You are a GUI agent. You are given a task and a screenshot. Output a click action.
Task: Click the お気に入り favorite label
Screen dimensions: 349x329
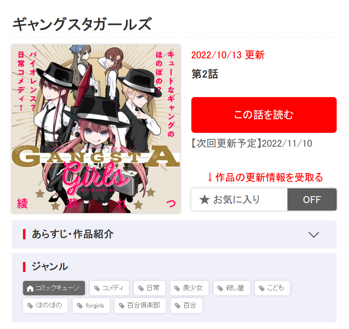236,199
